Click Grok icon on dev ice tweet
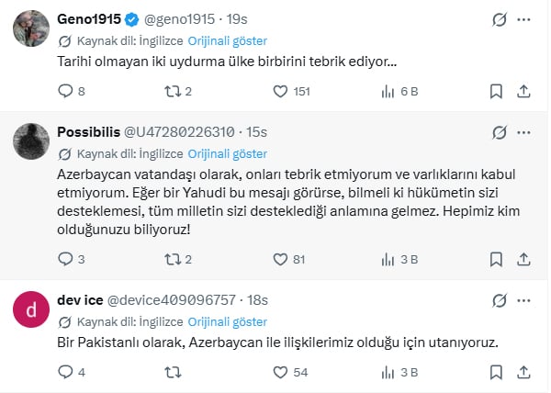551x393 pixels. [500, 300]
